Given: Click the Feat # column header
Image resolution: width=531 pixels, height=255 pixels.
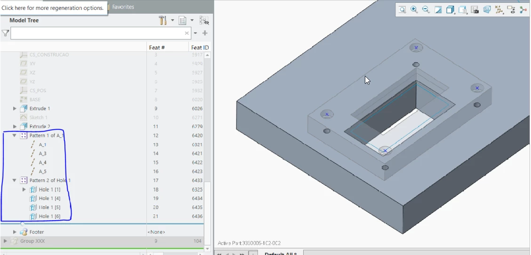Looking at the screenshot, I should (157, 48).
